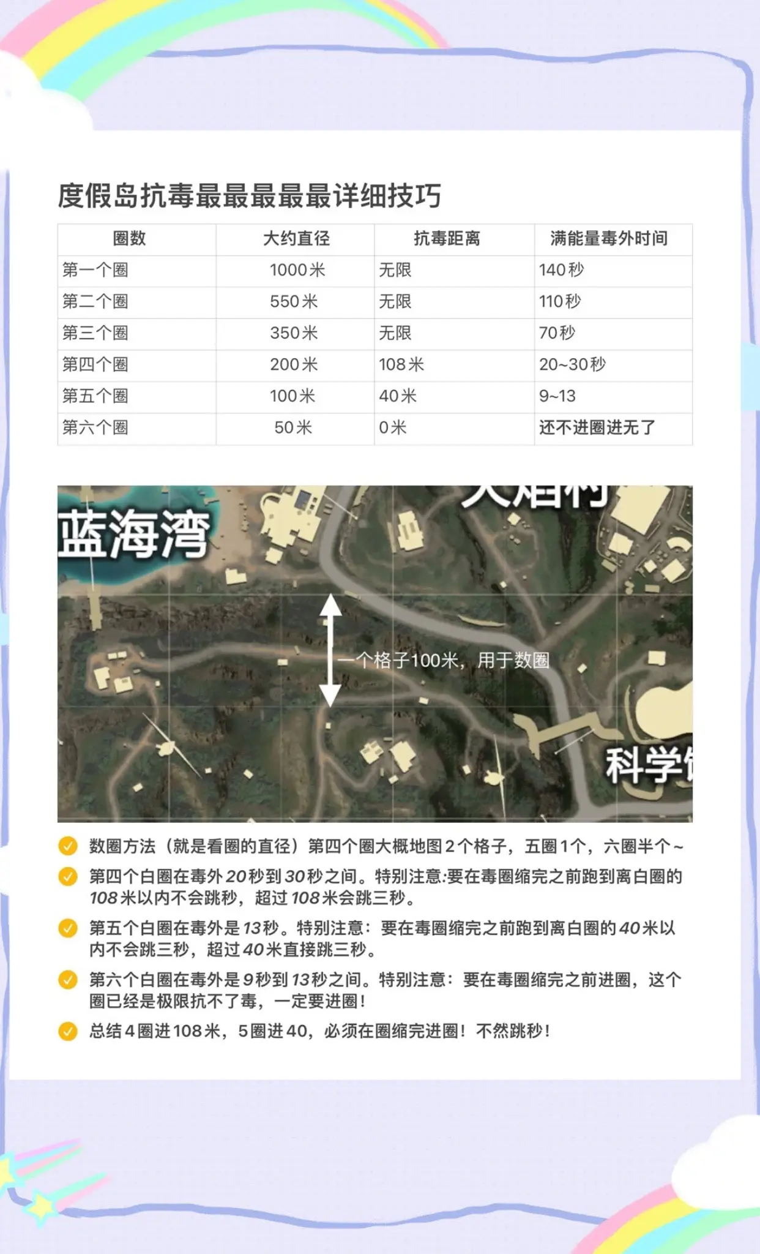Viewport: 760px width, 1254px height.
Task: Click the yellow checkmark beside 第五个白圈
Action: [67, 928]
